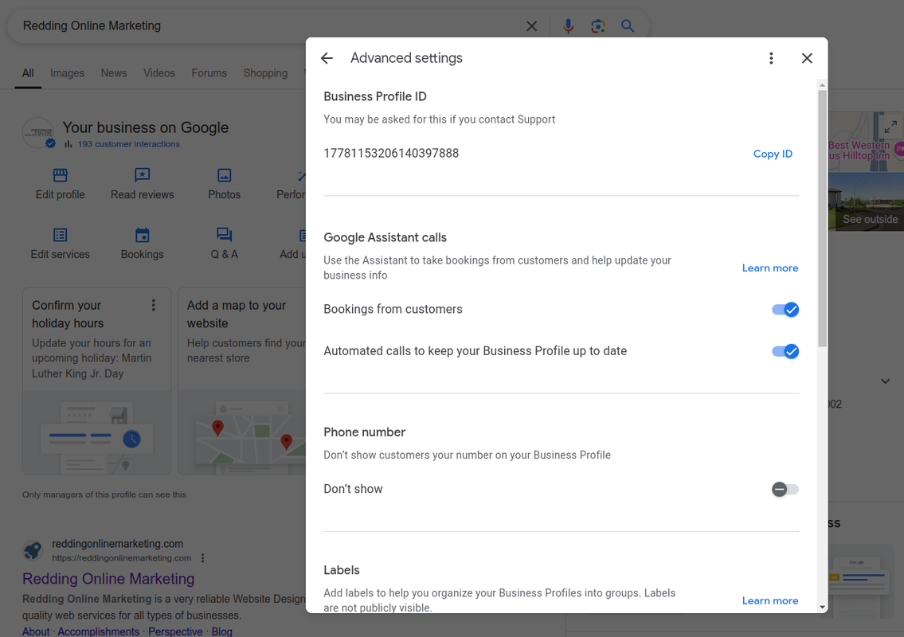The width and height of the screenshot is (904, 637).
Task: Open Learn more for Google Assistant calls
Action: coord(769,268)
